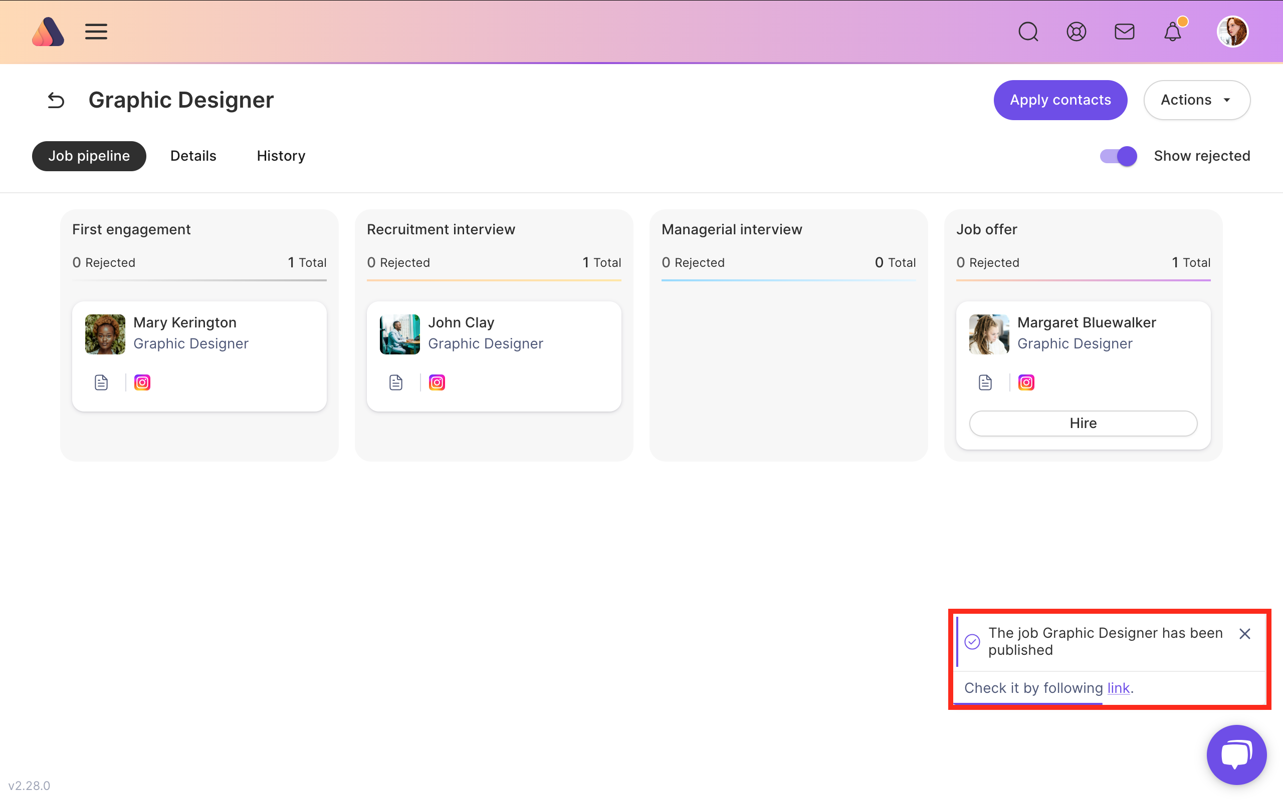This screenshot has height=801, width=1283.
Task: Open John Clay's document icon
Action: point(396,382)
